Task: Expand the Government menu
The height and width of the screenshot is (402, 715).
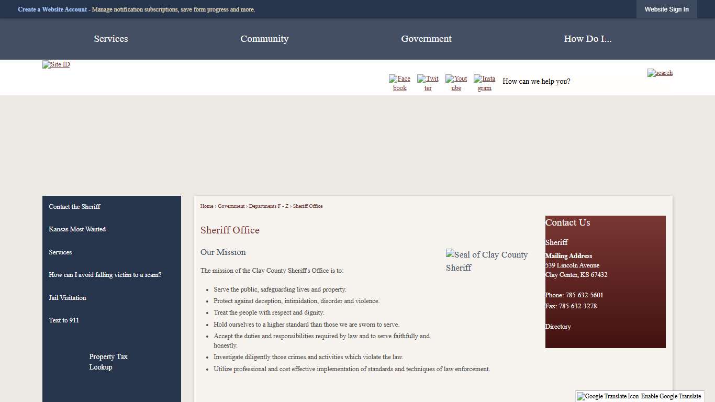Action: tap(426, 39)
